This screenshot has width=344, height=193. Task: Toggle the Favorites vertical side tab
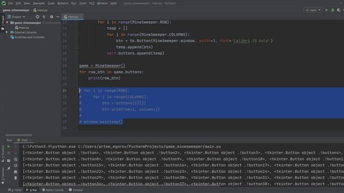(x=3, y=176)
